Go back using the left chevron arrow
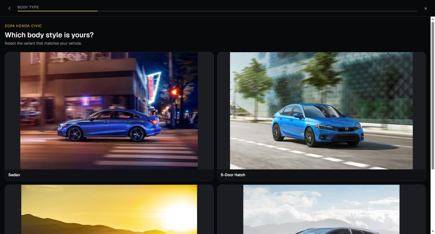Screen dimensions: 435x234 (9, 8)
